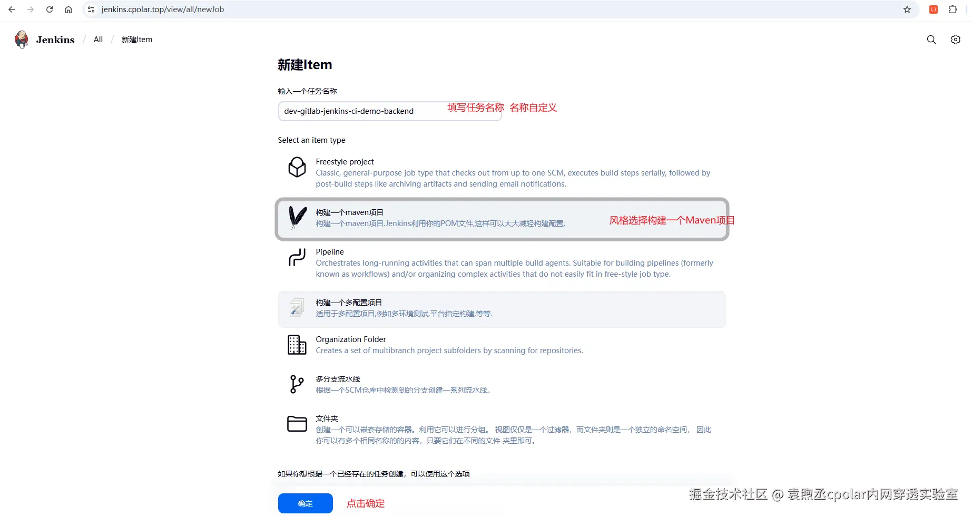Select the 文件夹 folder icon

297,424
